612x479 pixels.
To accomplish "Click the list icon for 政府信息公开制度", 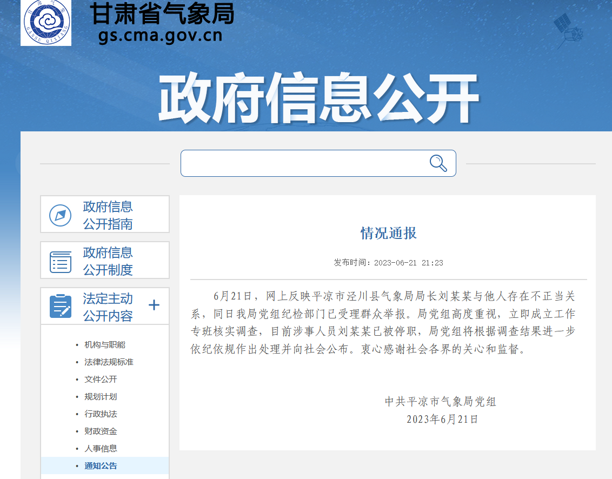I will (60, 261).
